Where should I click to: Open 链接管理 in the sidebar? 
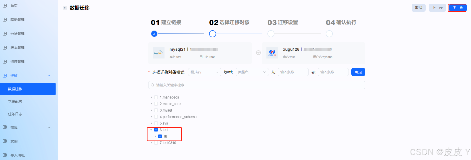[17, 34]
